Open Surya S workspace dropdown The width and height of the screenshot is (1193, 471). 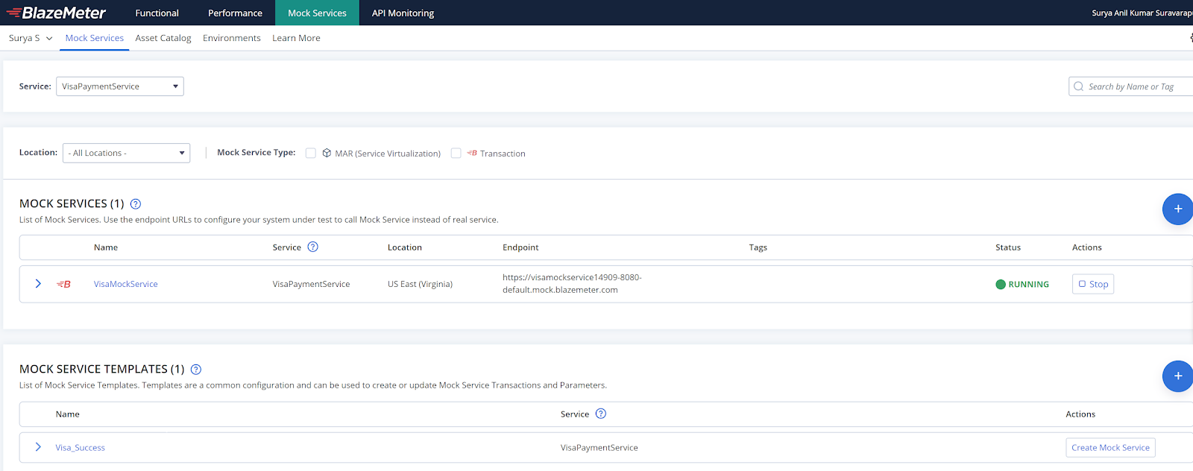[31, 38]
